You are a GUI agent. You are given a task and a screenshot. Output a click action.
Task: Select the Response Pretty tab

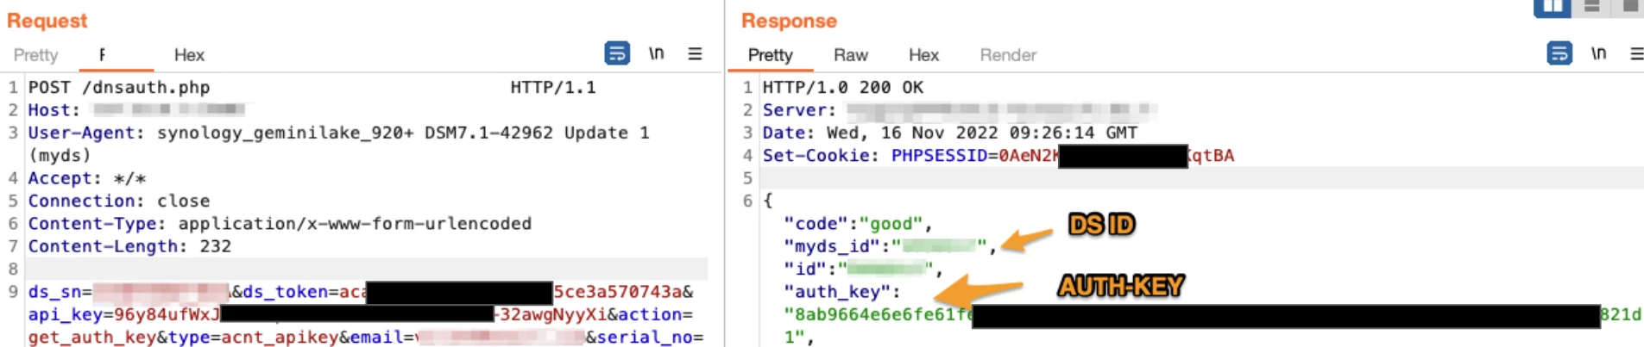[770, 55]
